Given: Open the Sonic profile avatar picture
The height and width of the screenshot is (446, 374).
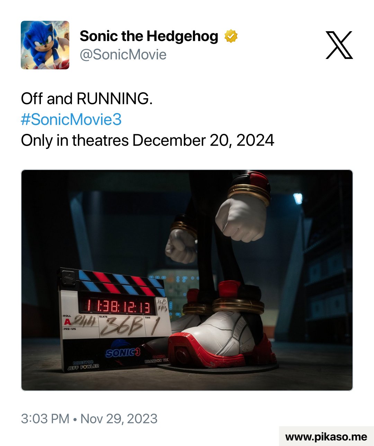Looking at the screenshot, I should click(x=45, y=45).
